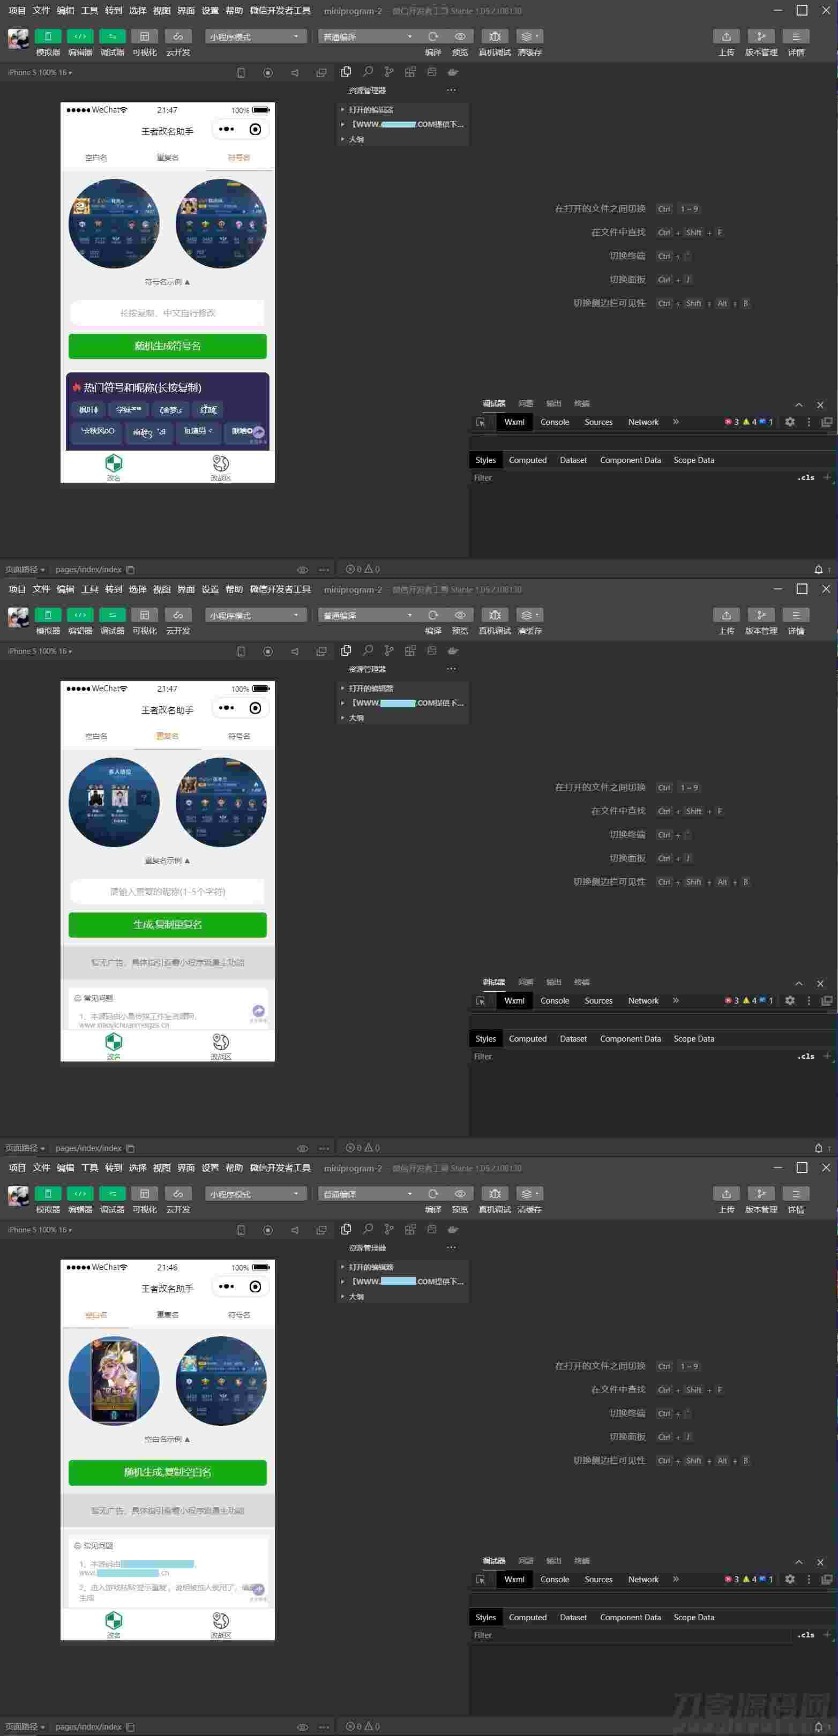
Task: Open the three-dot capsule menu on 符号名 simulator page
Action: point(227,129)
